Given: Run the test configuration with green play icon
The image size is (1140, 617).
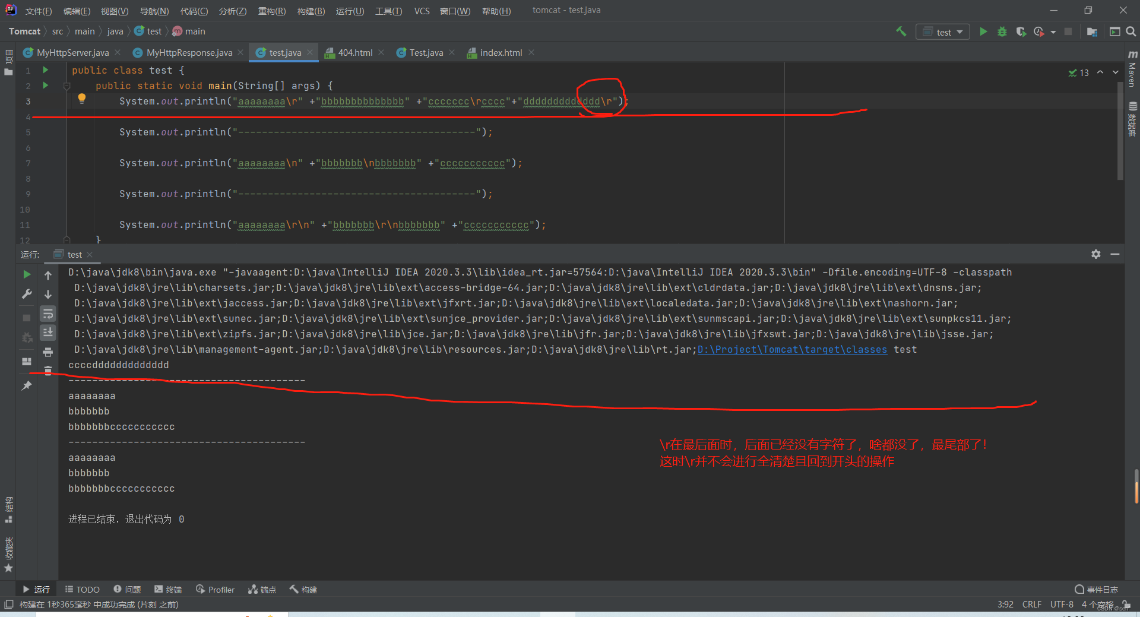Looking at the screenshot, I should (983, 31).
